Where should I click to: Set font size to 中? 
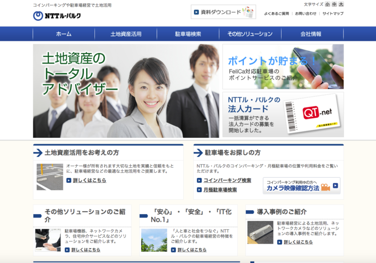[334, 4]
